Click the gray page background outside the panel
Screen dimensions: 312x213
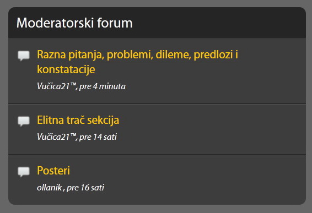(156, 209)
